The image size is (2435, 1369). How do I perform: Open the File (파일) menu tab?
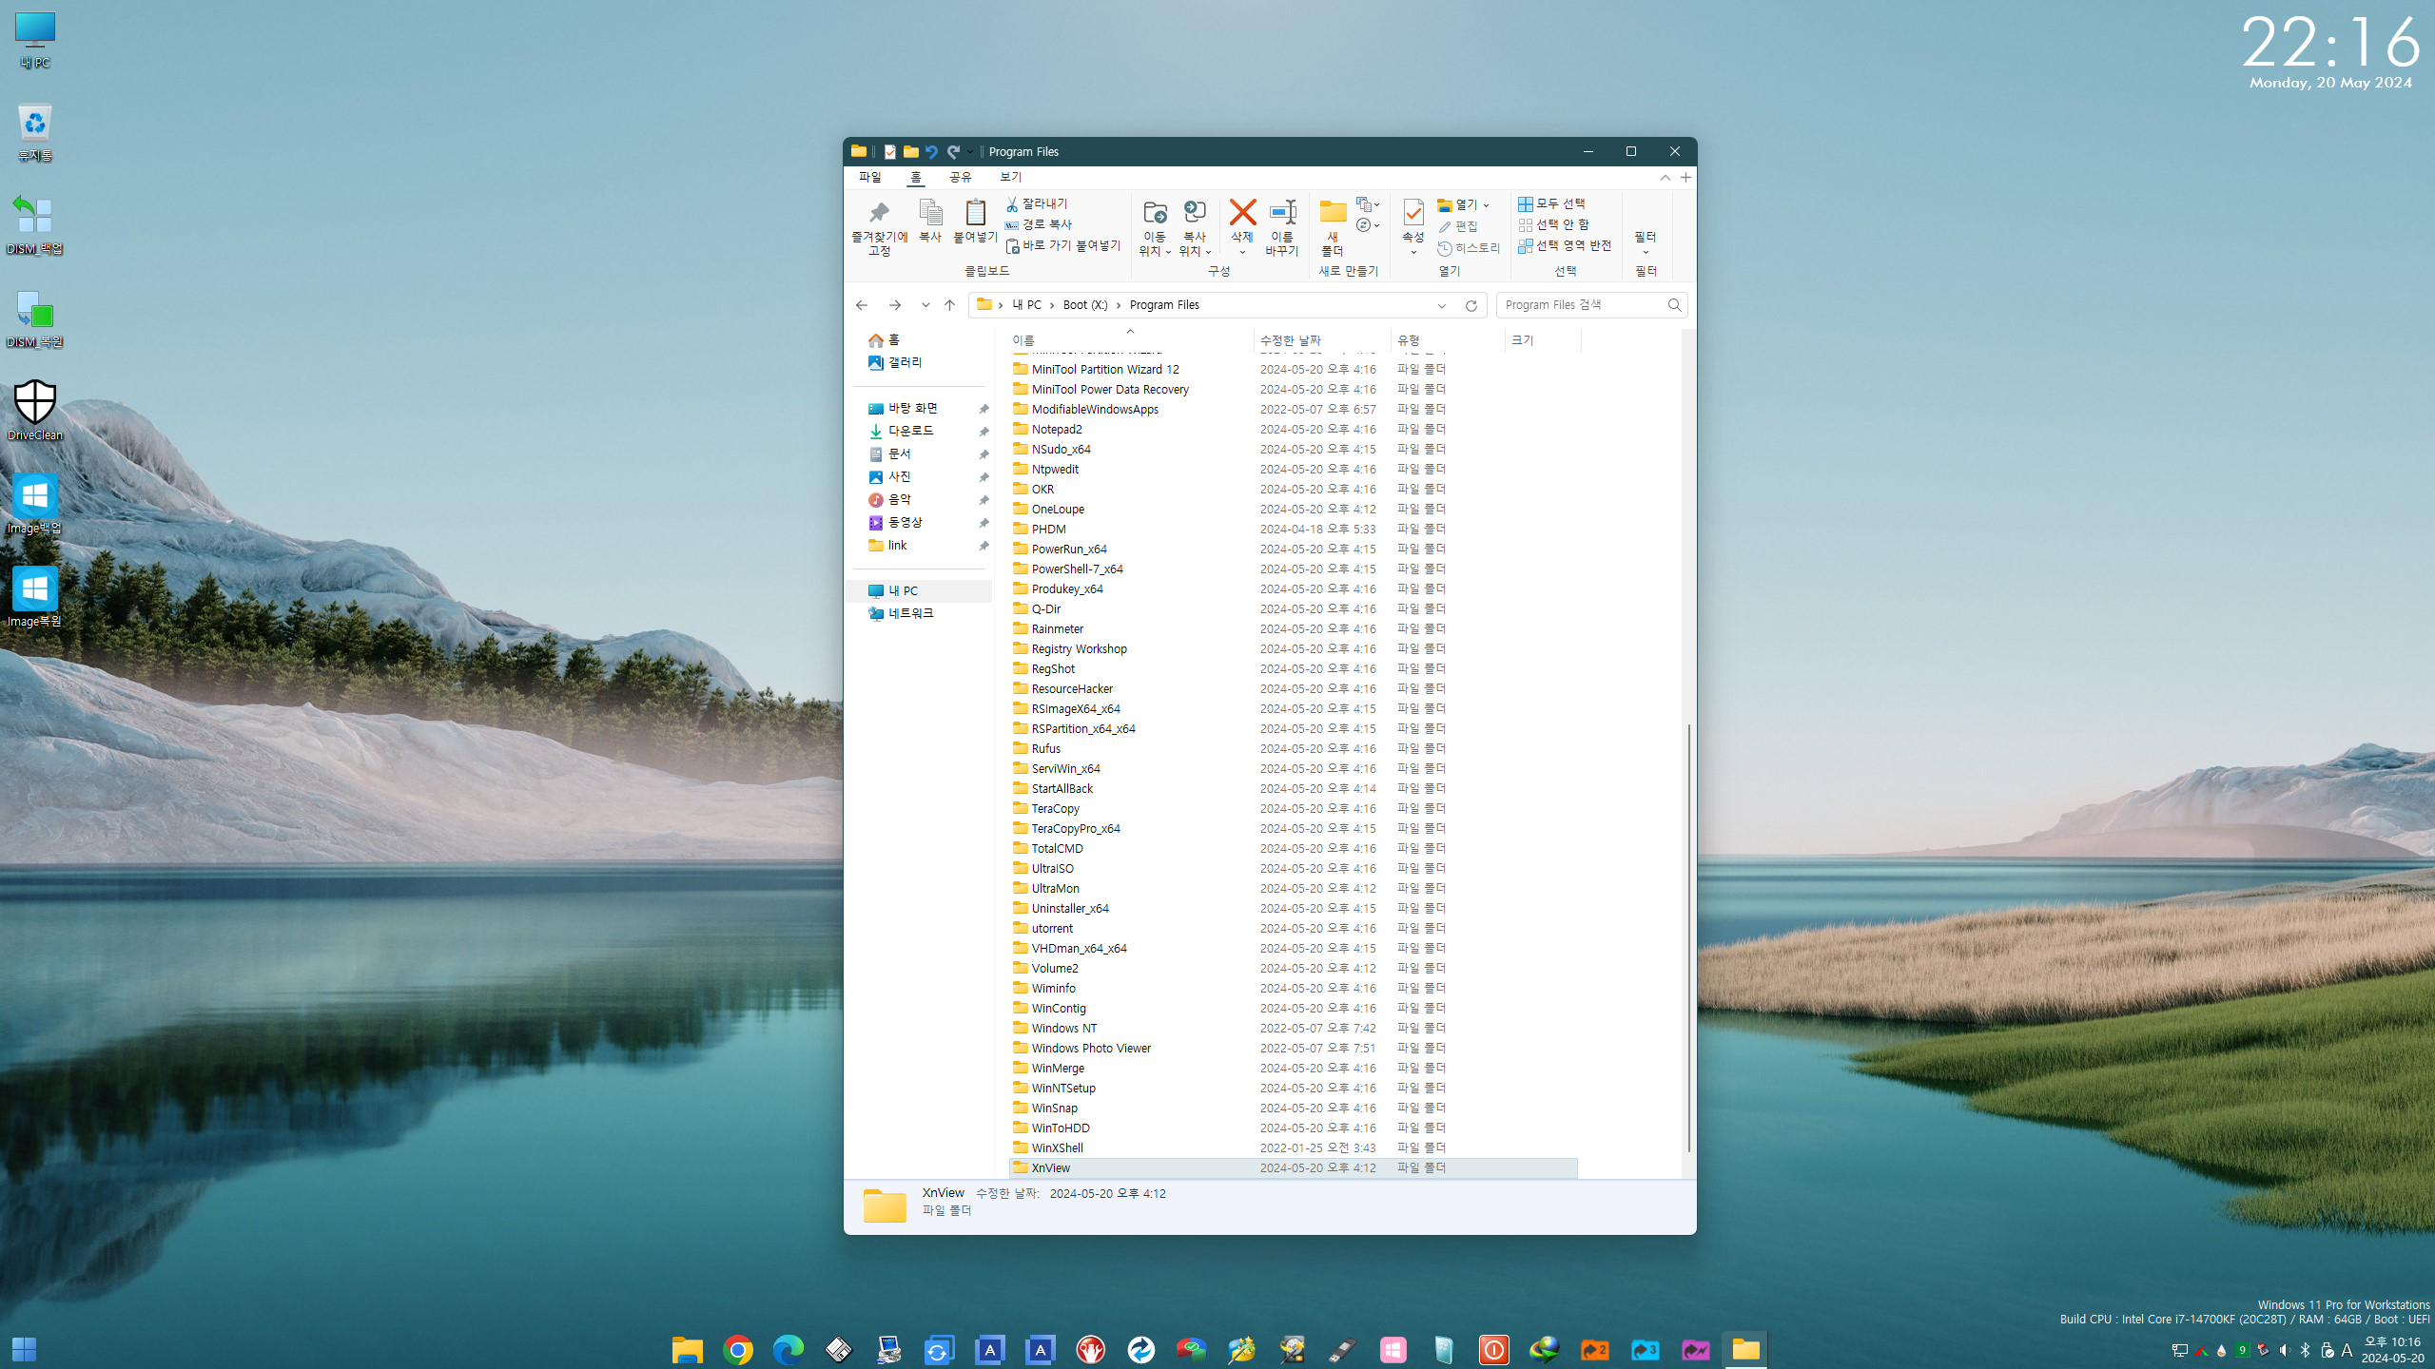click(x=869, y=177)
